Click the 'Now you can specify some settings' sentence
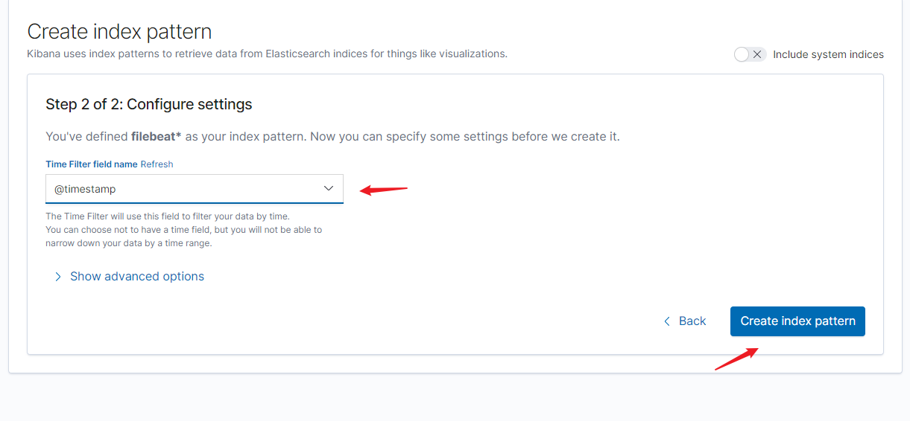This screenshot has width=910, height=421. [x=465, y=137]
